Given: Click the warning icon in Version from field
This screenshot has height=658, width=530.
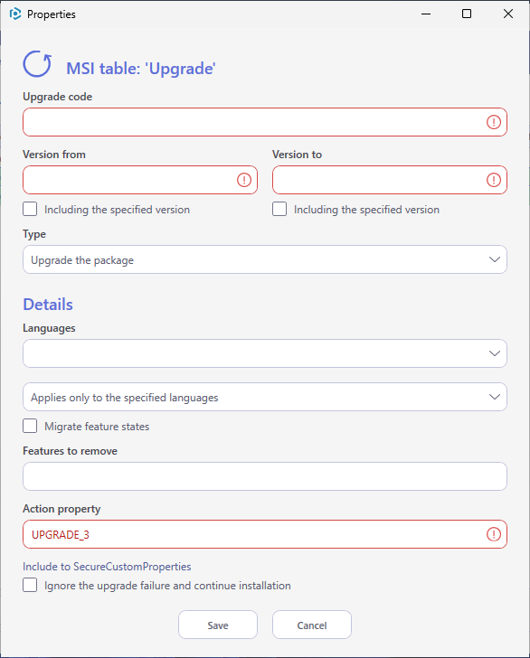Looking at the screenshot, I should (x=244, y=180).
